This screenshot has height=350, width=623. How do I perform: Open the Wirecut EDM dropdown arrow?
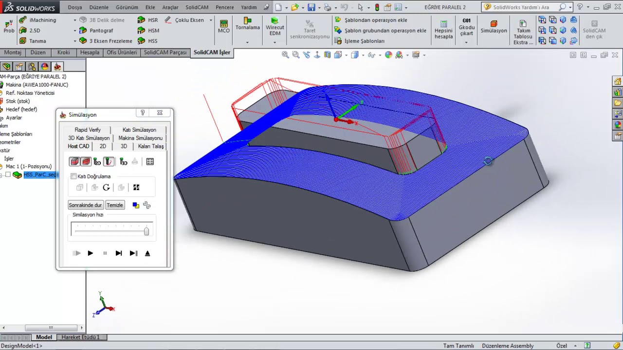[x=275, y=42]
